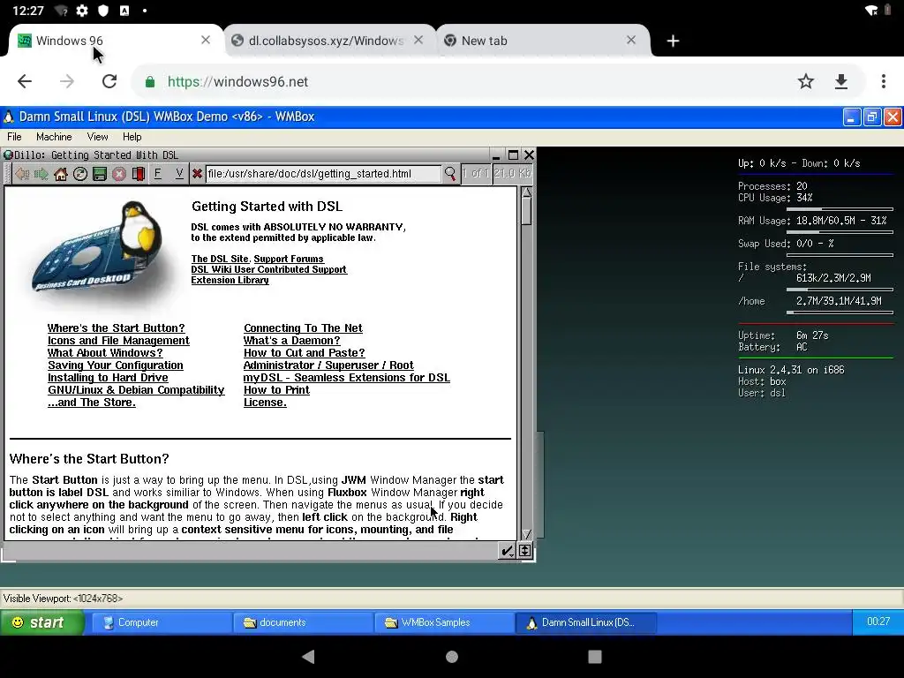Stop loading with the red stop icon

coord(119,174)
